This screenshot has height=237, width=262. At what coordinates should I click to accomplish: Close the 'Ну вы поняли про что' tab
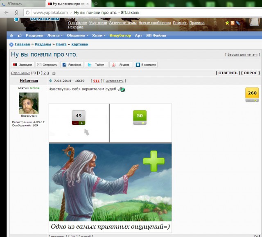(88, 4)
